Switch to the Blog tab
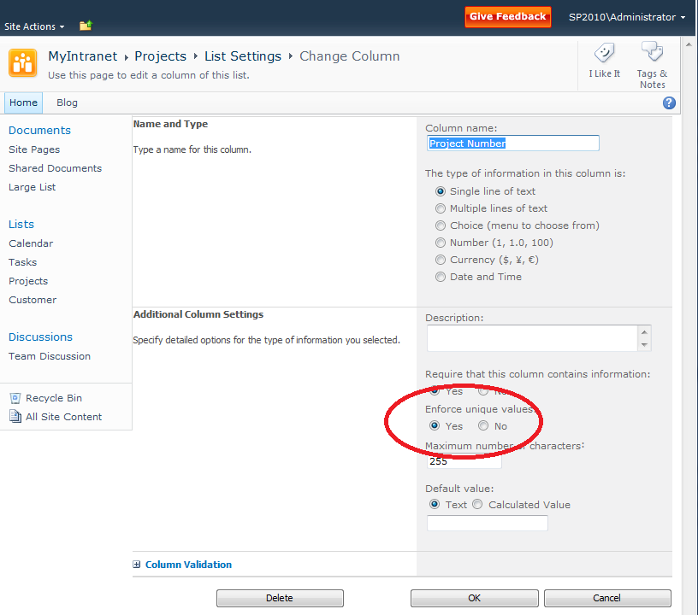Viewport: 698px width, 615px height. click(67, 102)
